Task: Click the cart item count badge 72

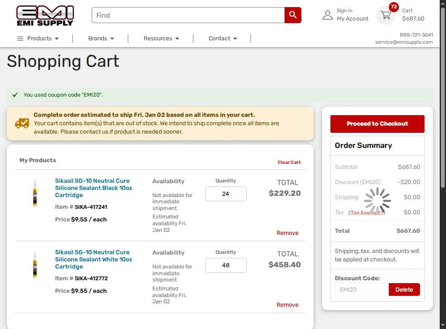Action: (393, 7)
